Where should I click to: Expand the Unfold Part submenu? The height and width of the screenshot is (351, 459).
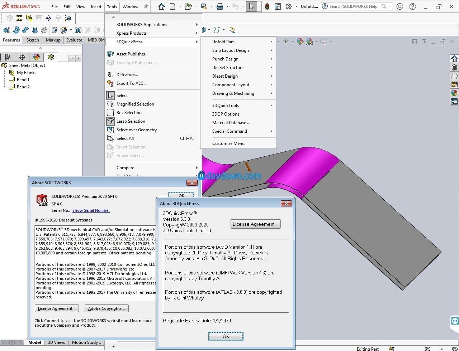coord(271,42)
